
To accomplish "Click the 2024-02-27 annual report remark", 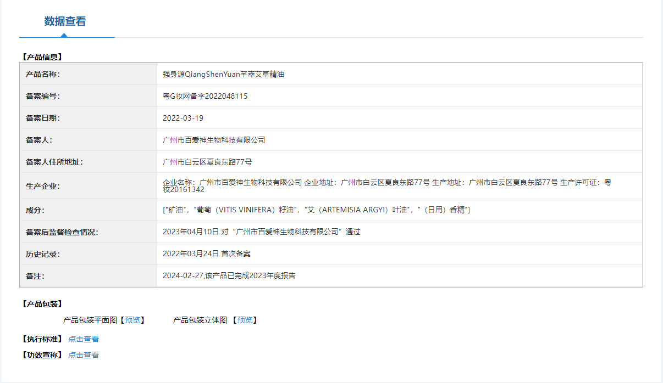I will pyautogui.click(x=229, y=276).
